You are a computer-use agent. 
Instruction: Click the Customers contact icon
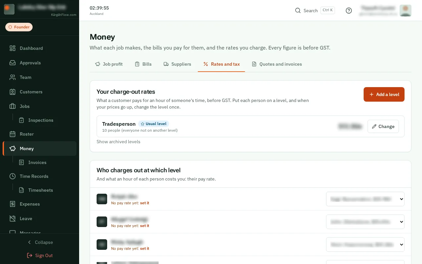pos(13,92)
